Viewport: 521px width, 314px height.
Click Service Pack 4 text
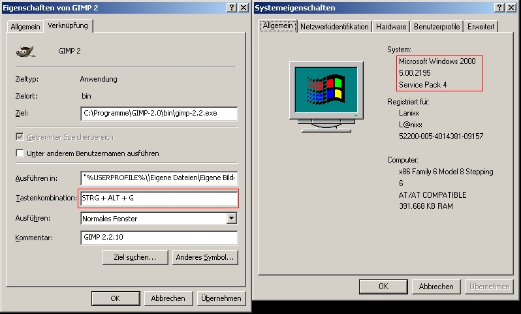422,85
